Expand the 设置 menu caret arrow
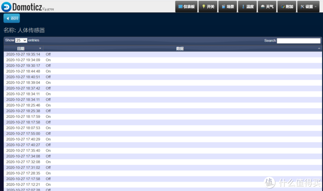 point(316,7)
